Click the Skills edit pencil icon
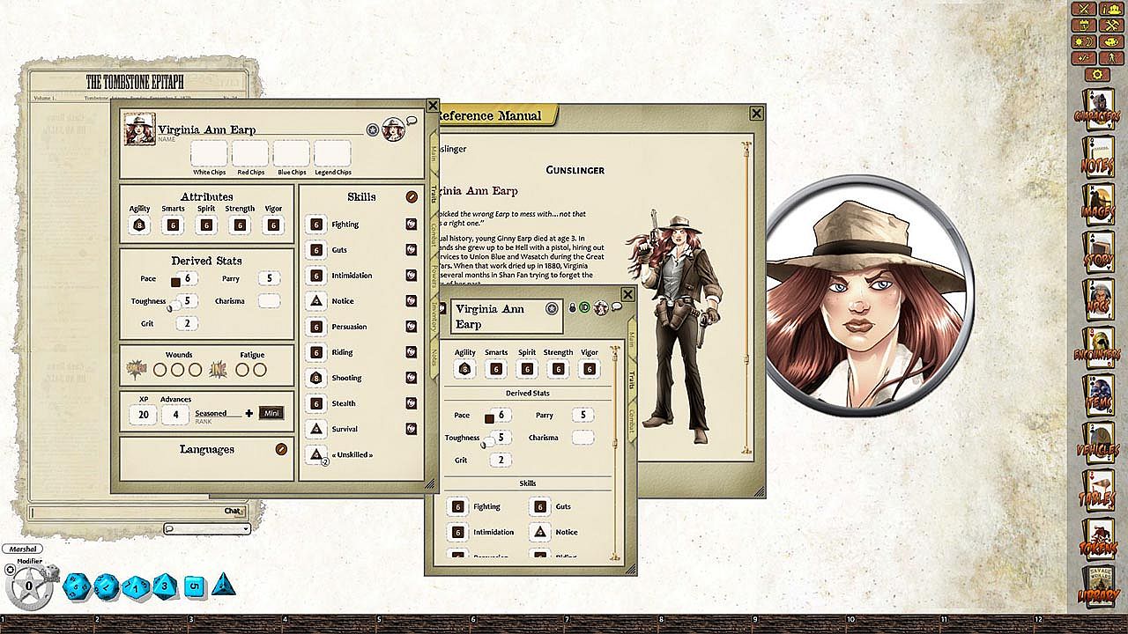 point(412,196)
